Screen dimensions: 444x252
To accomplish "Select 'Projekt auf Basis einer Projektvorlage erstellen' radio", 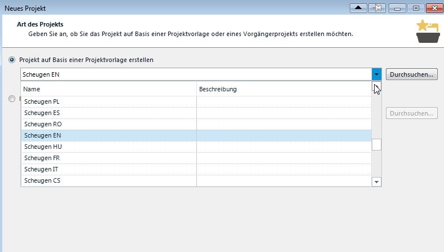I will (12, 60).
